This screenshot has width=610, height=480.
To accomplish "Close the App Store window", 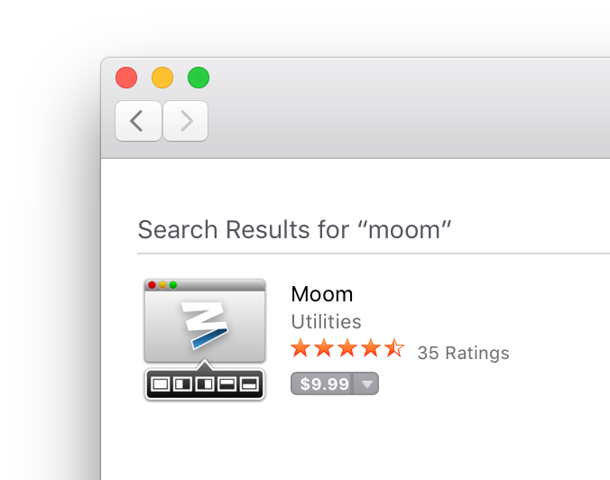I will tap(126, 78).
